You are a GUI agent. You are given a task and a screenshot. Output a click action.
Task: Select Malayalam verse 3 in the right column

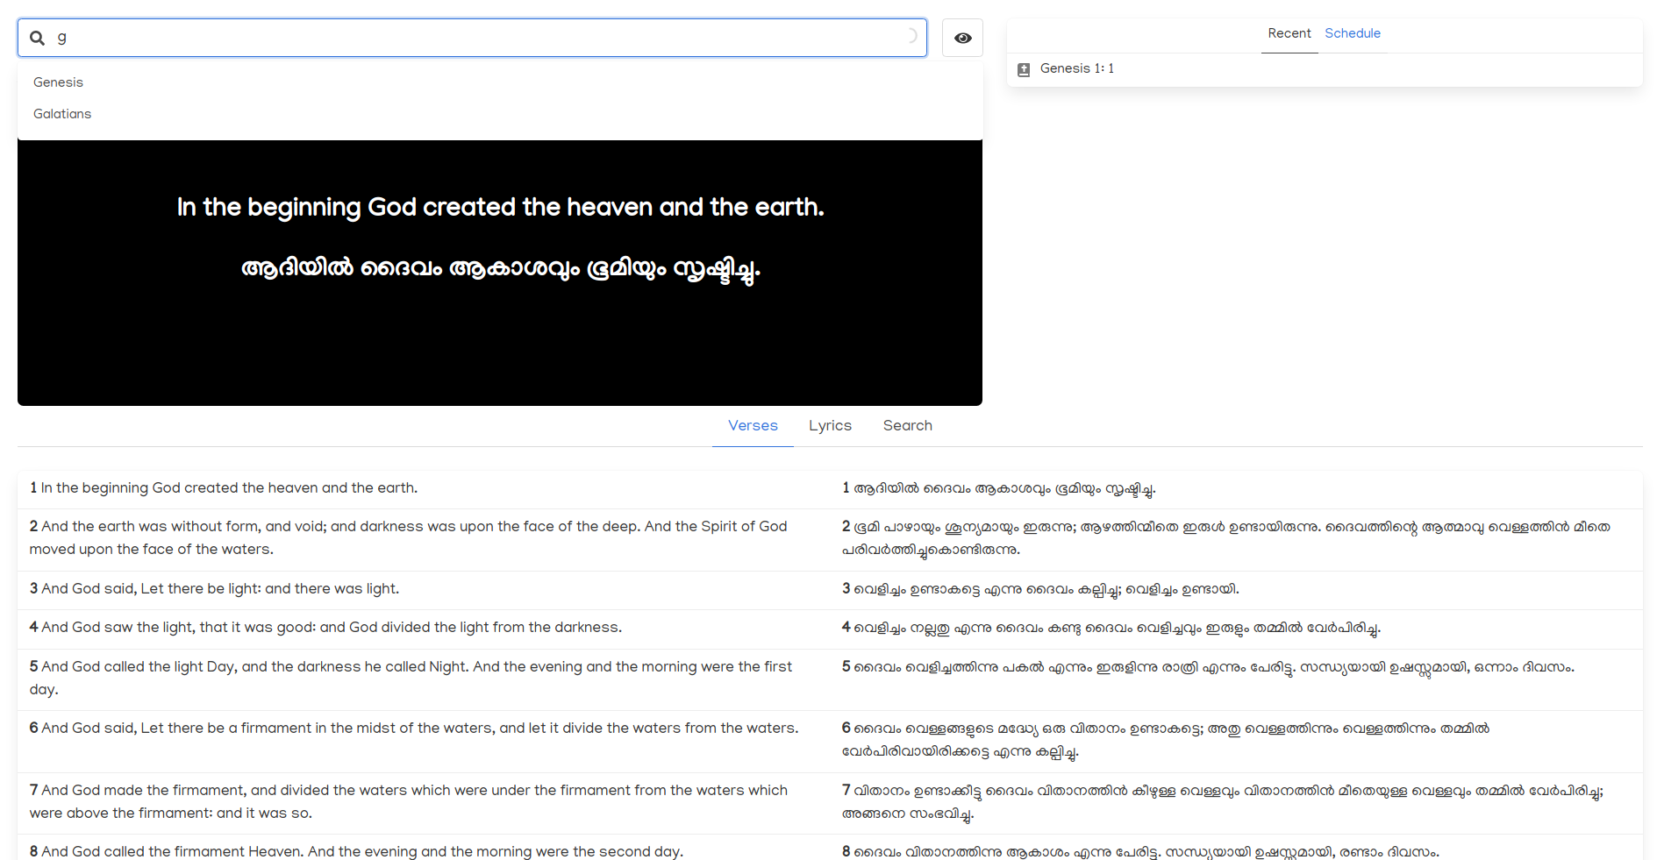pos(1236,589)
